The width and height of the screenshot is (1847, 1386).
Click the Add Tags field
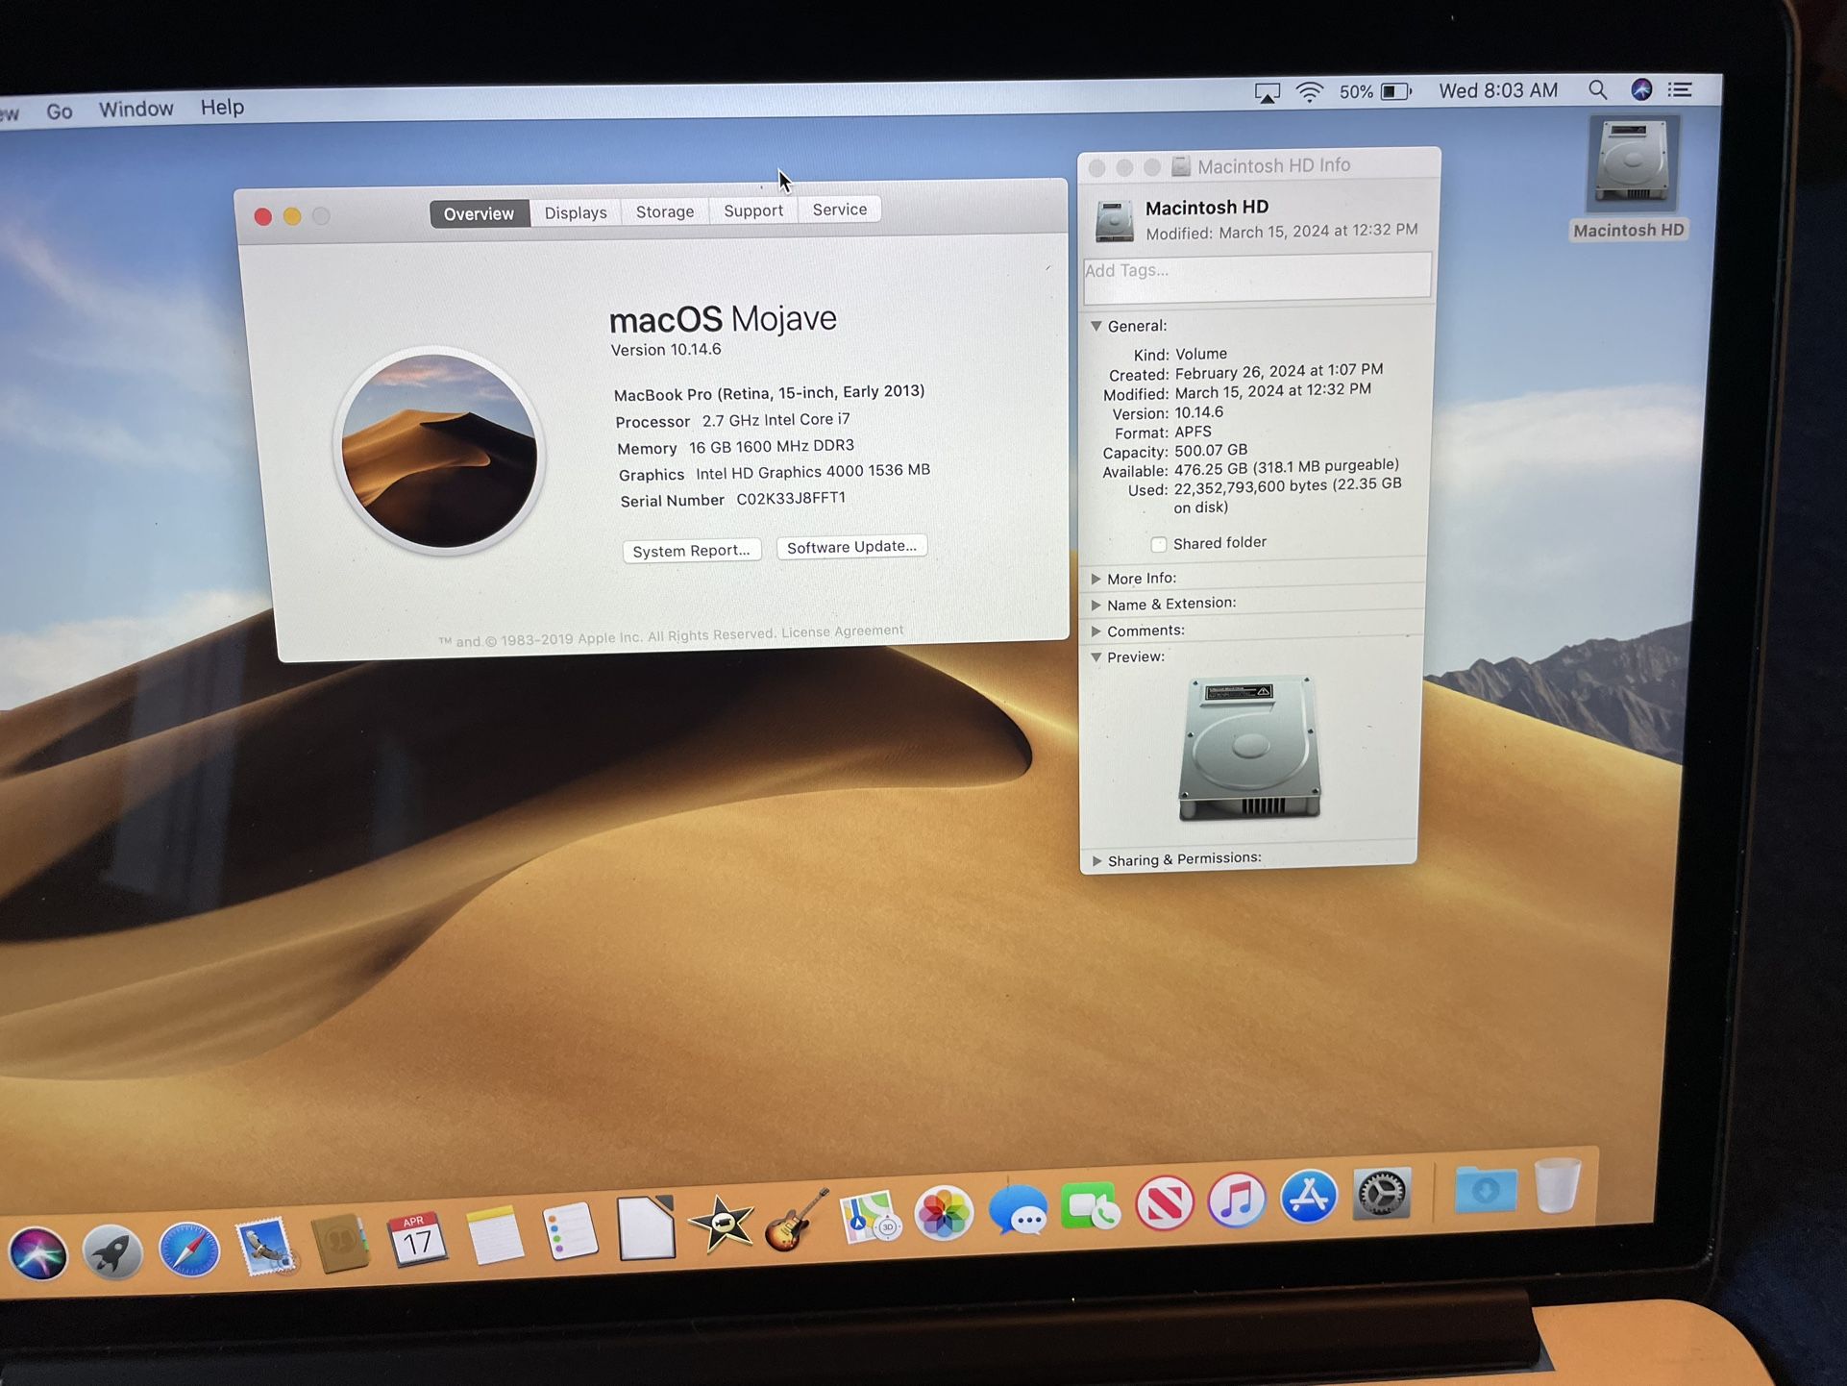point(1257,277)
